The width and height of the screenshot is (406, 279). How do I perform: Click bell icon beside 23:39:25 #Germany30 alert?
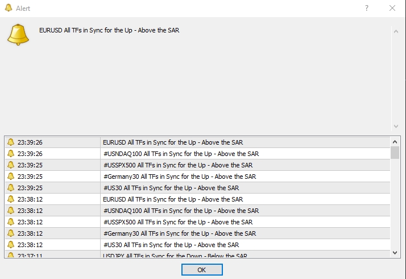click(x=11, y=177)
